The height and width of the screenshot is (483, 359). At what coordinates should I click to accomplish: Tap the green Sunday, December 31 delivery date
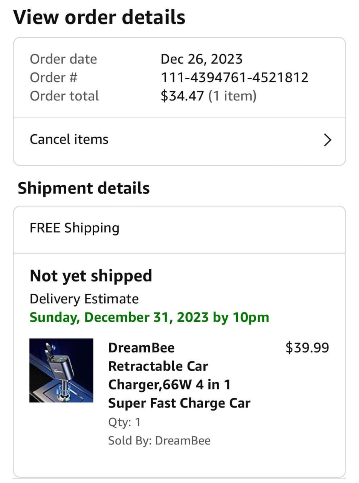(150, 317)
